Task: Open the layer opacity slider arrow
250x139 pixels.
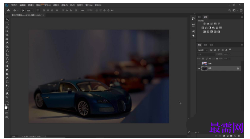Action: click(x=229, y=54)
